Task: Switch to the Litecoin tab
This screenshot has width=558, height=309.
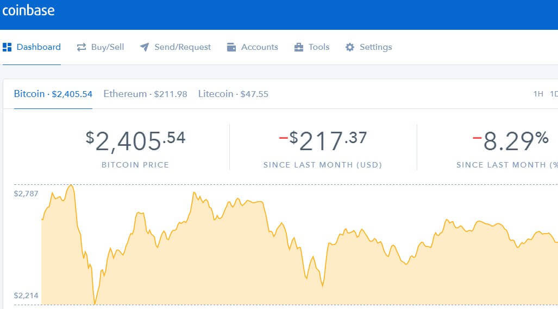Action: (233, 94)
